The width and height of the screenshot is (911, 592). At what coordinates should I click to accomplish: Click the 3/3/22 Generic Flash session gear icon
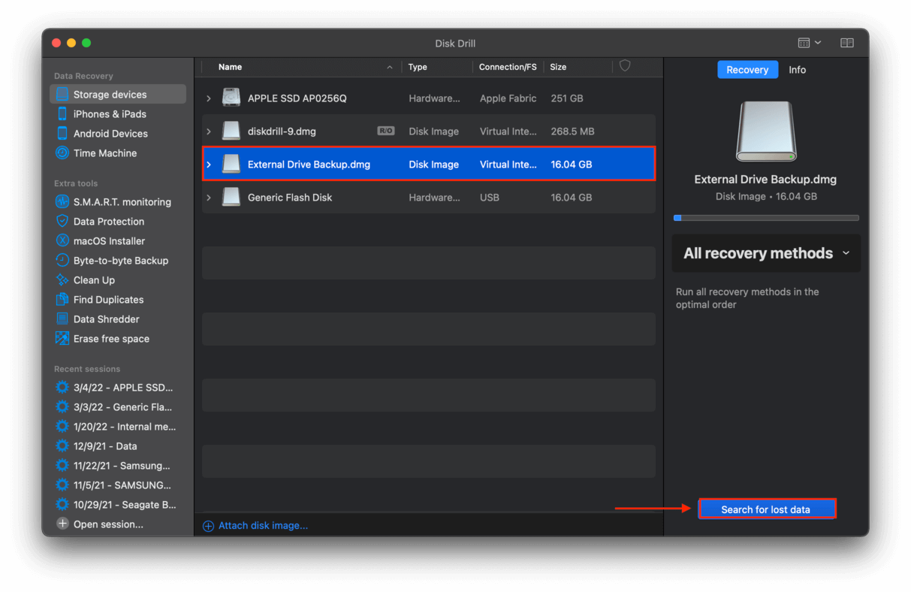tap(62, 407)
